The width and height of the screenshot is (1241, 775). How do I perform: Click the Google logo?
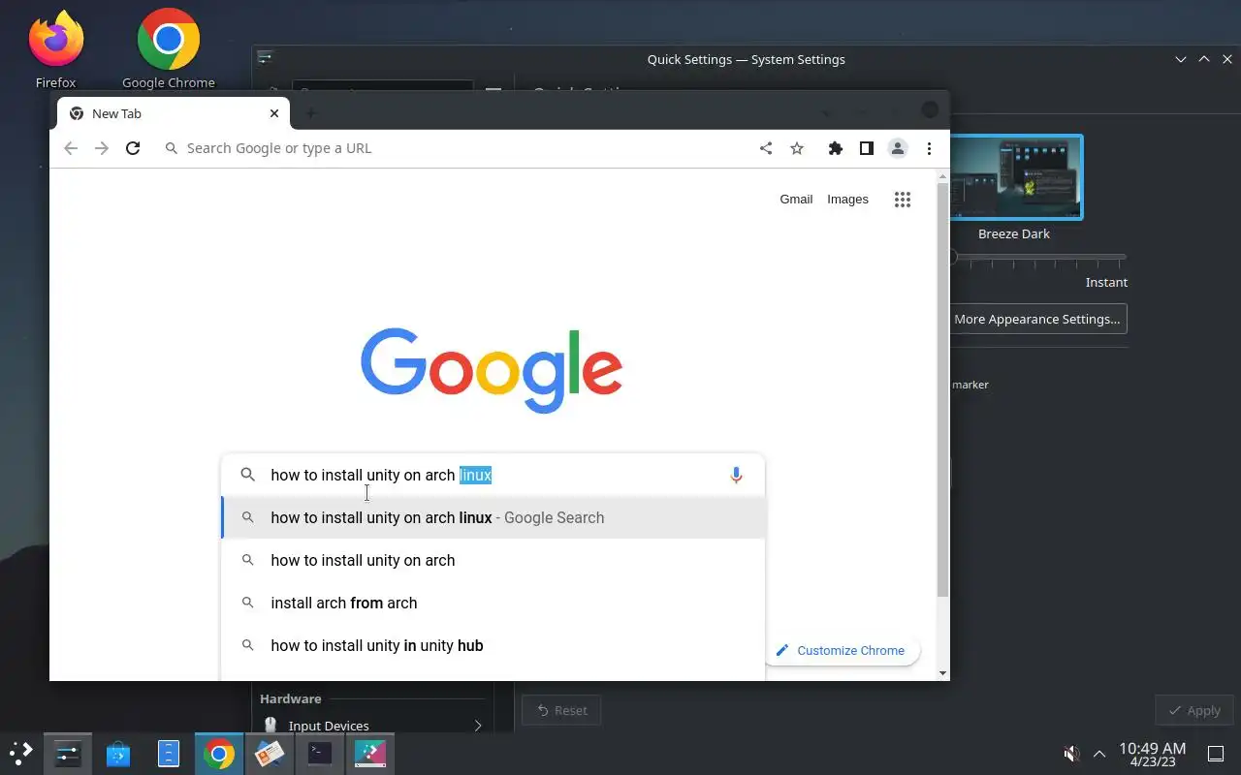[492, 370]
